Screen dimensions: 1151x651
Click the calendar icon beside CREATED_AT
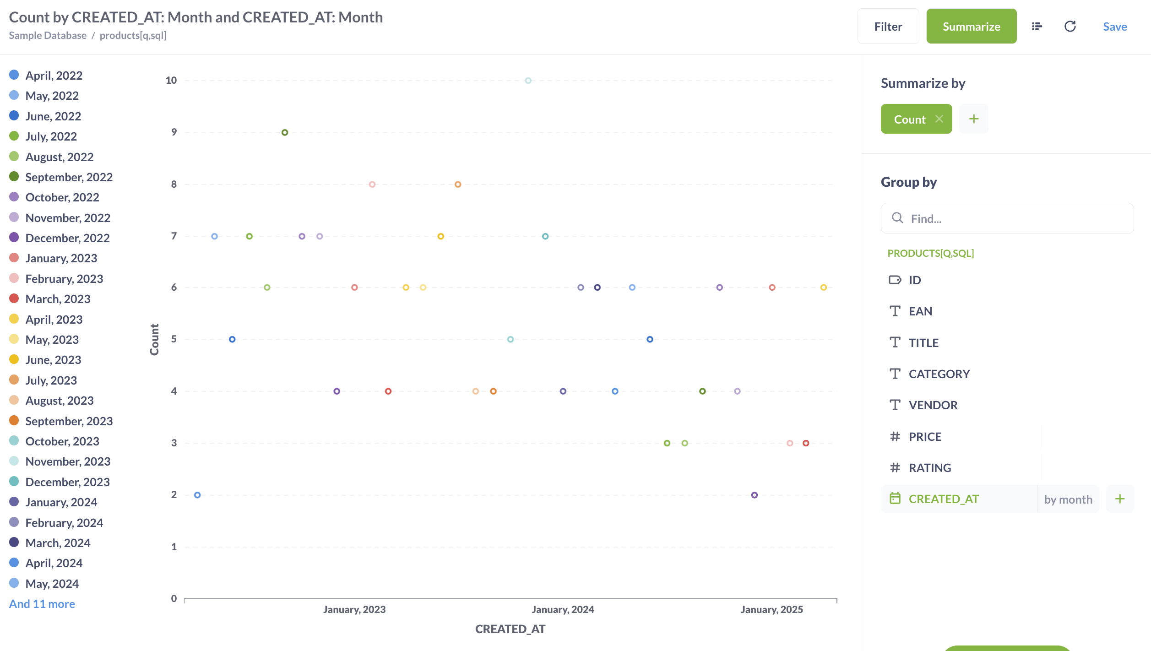(x=896, y=499)
